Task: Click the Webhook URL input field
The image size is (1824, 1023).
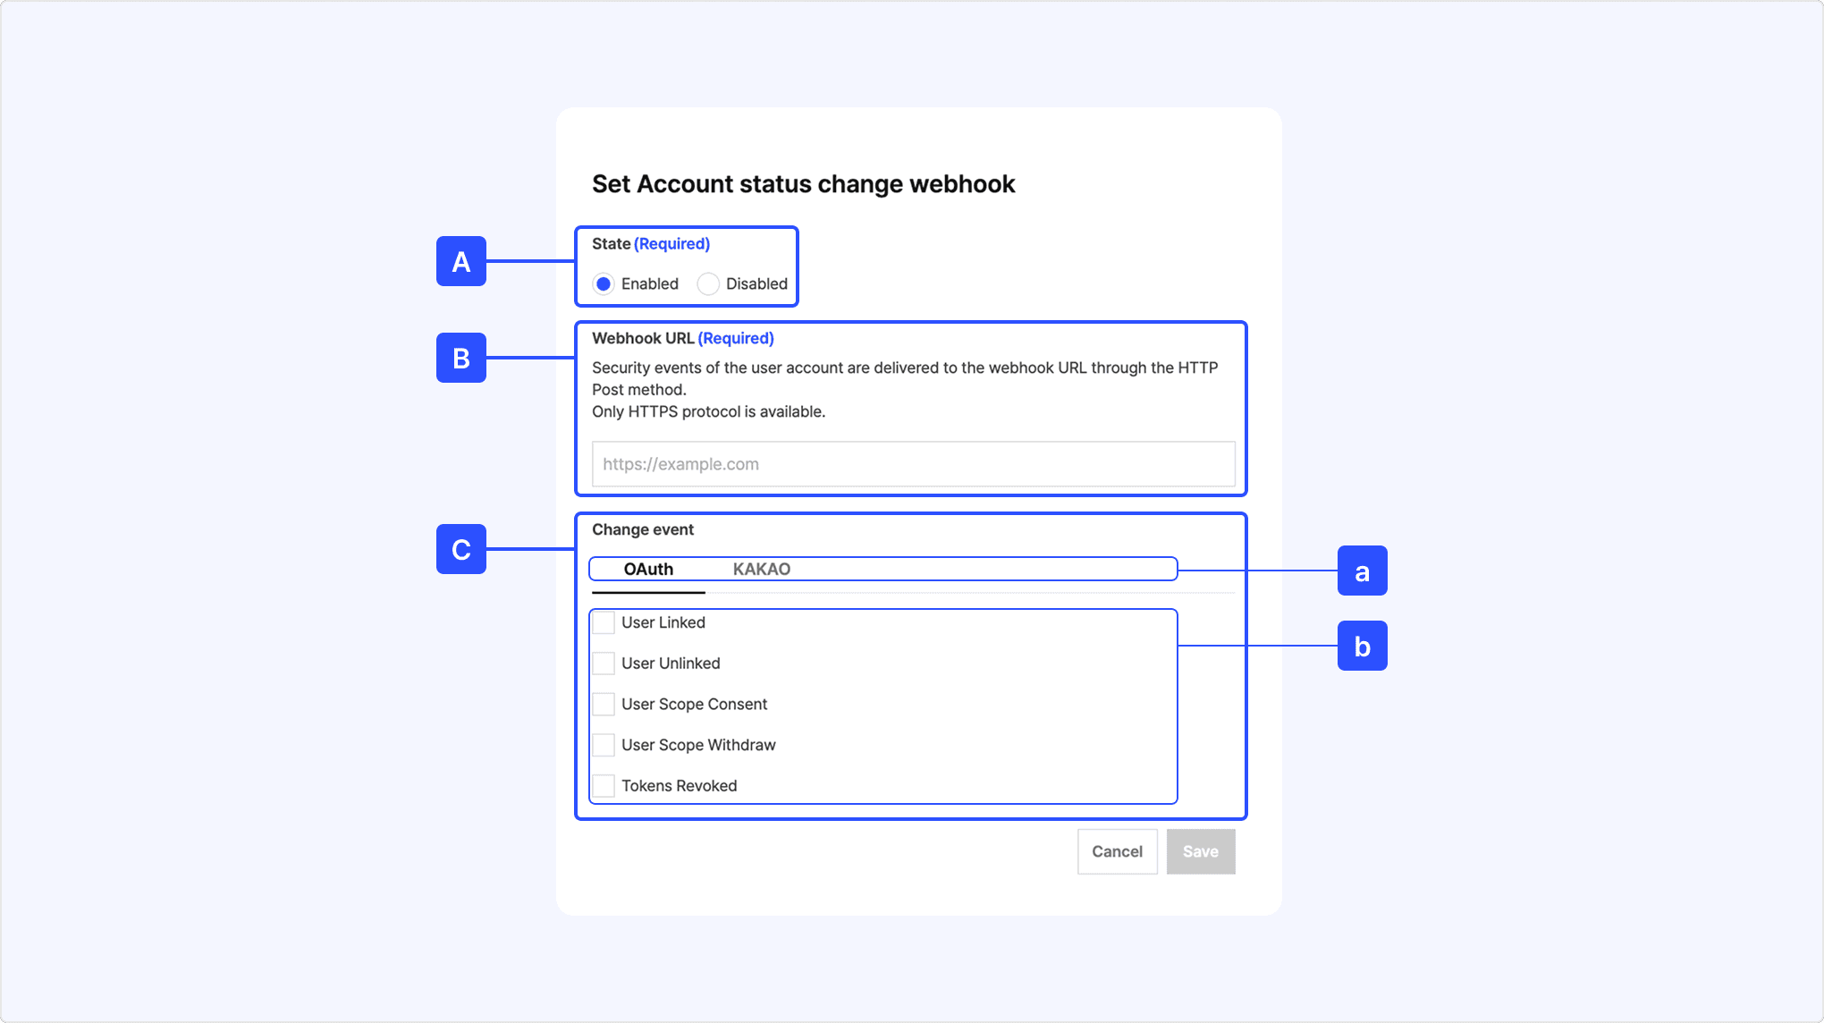Action: 913,464
